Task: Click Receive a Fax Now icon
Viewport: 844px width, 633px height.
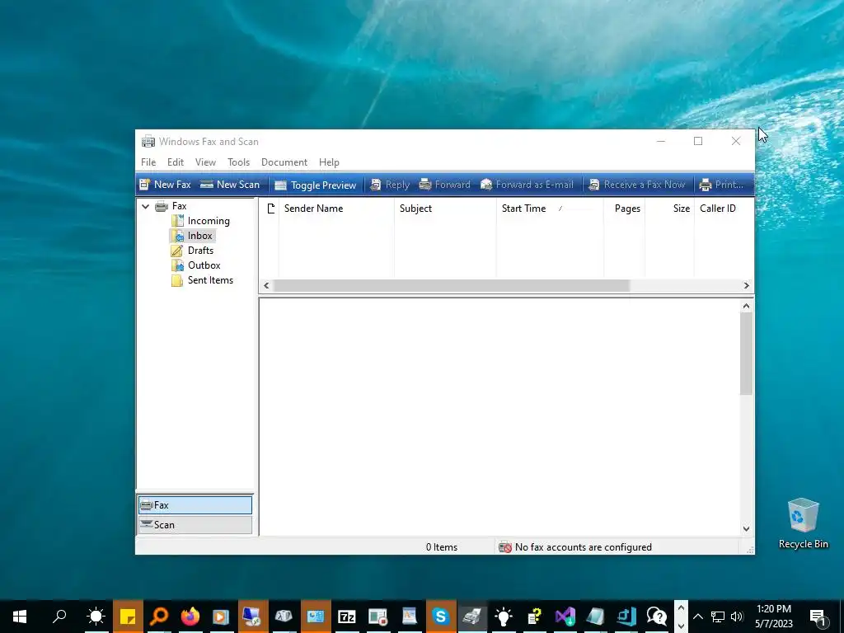Action: click(637, 185)
